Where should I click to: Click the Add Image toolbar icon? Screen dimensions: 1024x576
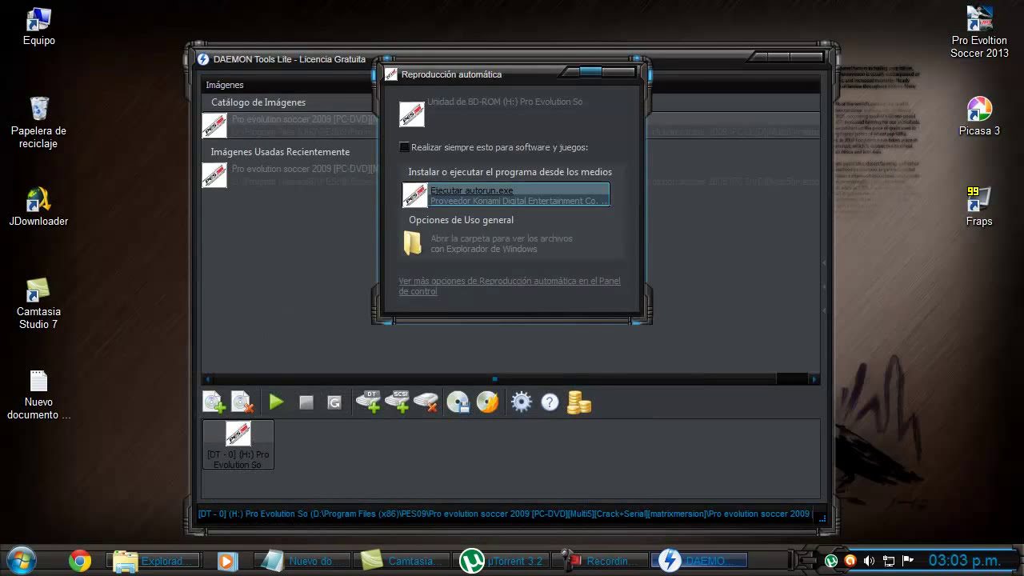click(x=214, y=402)
